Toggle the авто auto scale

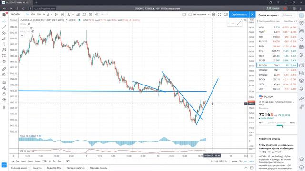pos(252,161)
